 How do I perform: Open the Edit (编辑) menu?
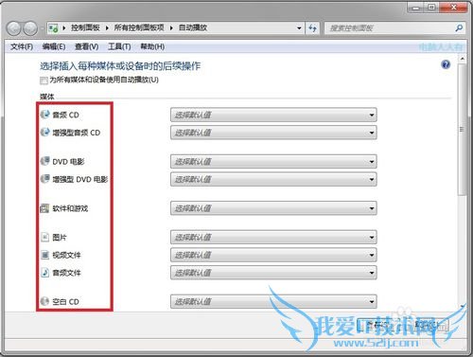point(54,46)
